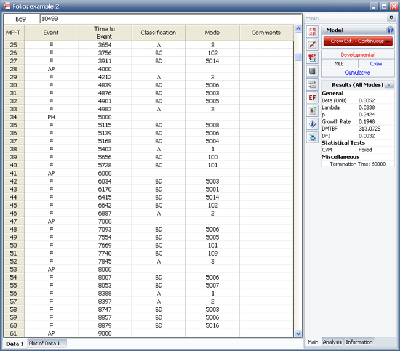Expand the Results (All Modes) dropdown arrow
Viewport: 400px width, 351px height.
coord(389,85)
